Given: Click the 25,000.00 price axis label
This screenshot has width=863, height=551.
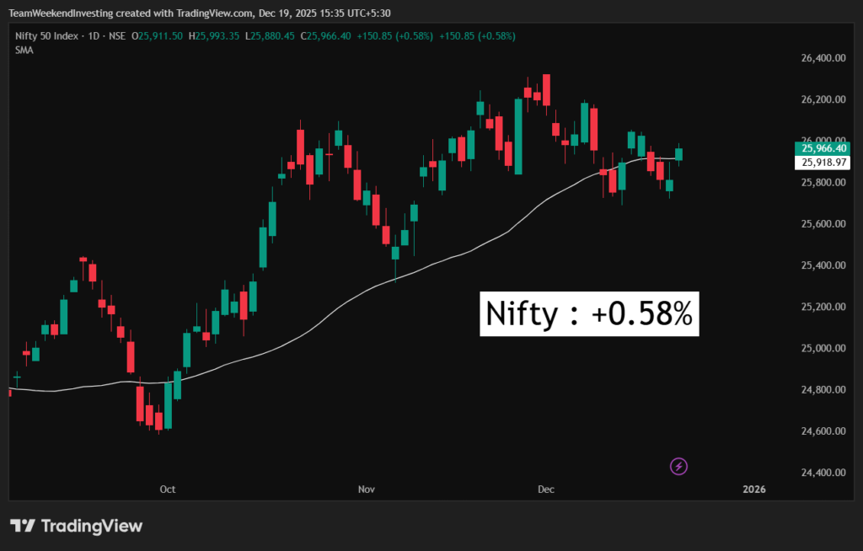Looking at the screenshot, I should (x=822, y=349).
